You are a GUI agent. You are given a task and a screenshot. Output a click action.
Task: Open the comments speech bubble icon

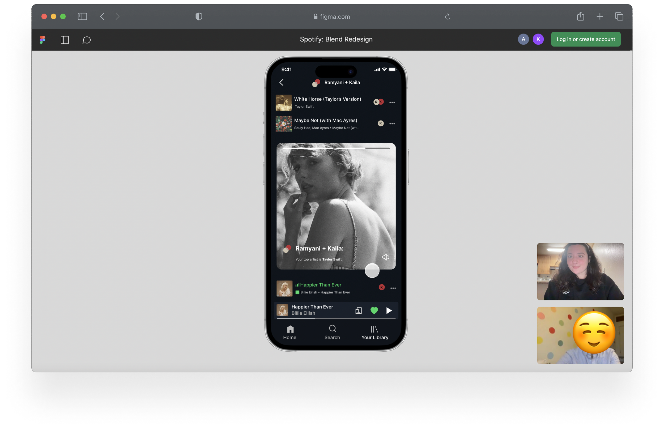point(87,40)
